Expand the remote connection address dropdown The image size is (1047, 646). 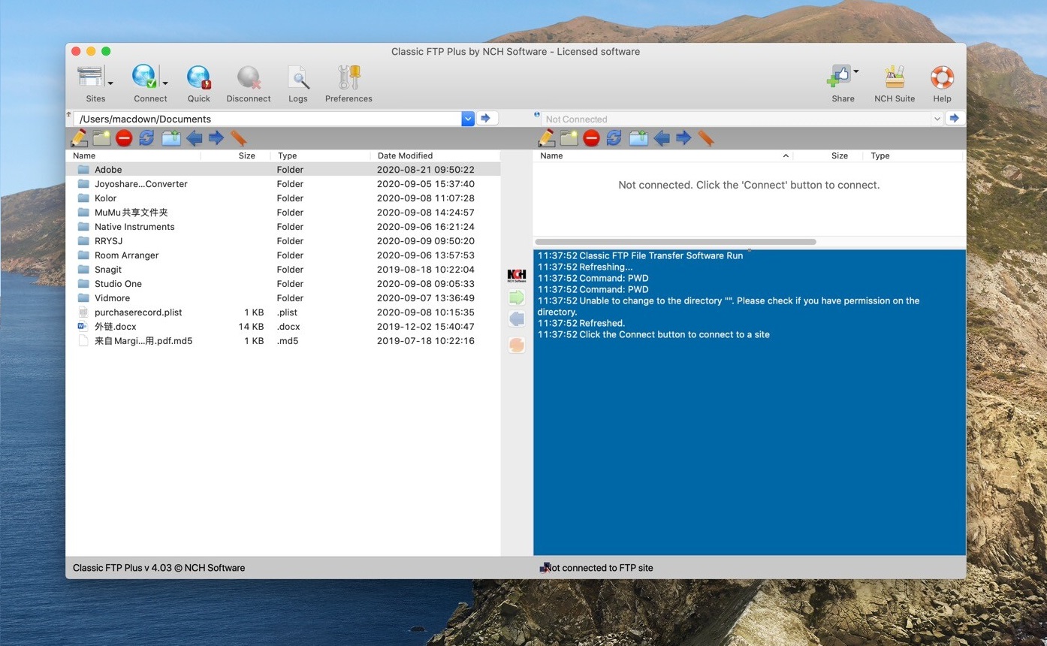(x=937, y=118)
